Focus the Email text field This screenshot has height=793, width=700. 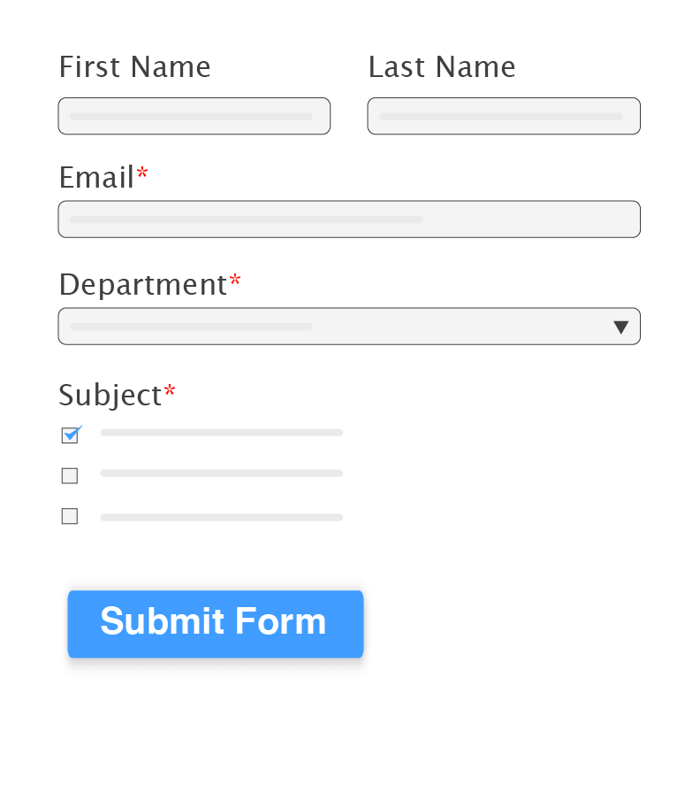[348, 219]
